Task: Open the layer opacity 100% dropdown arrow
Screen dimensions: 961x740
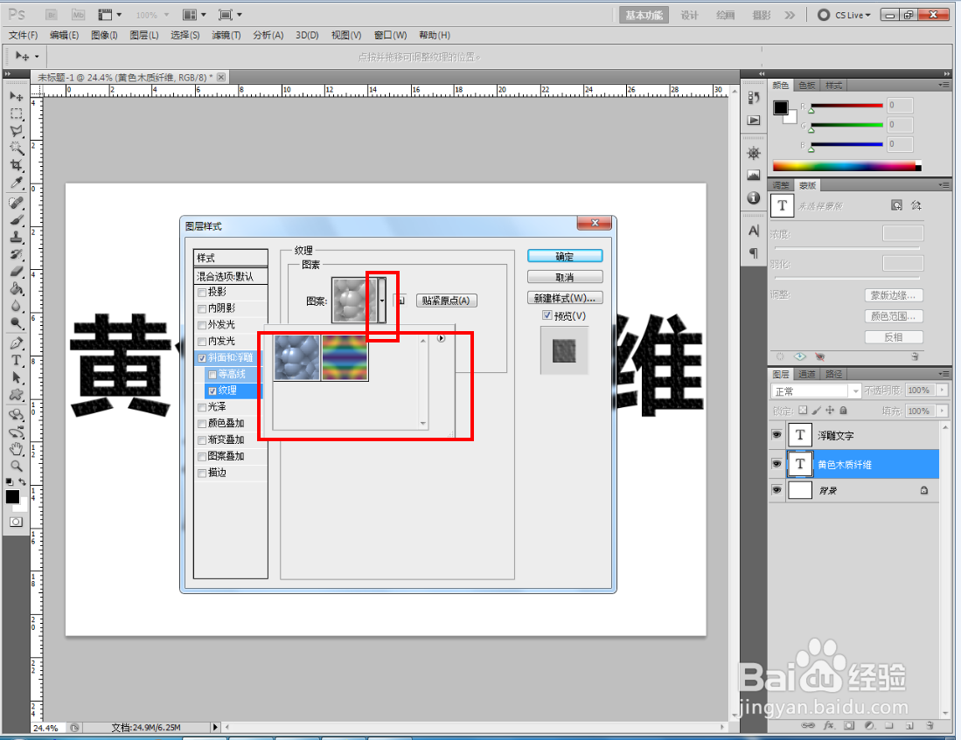Action: pos(943,390)
